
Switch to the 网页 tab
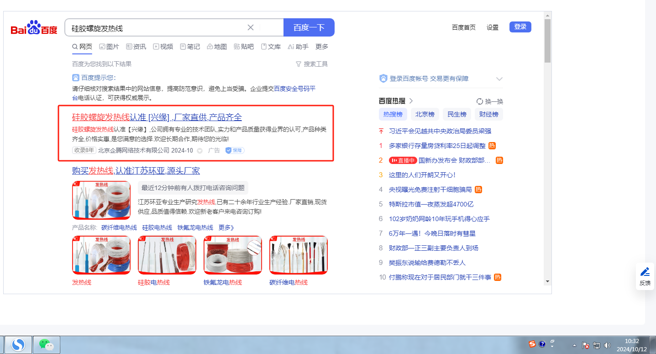pos(82,47)
